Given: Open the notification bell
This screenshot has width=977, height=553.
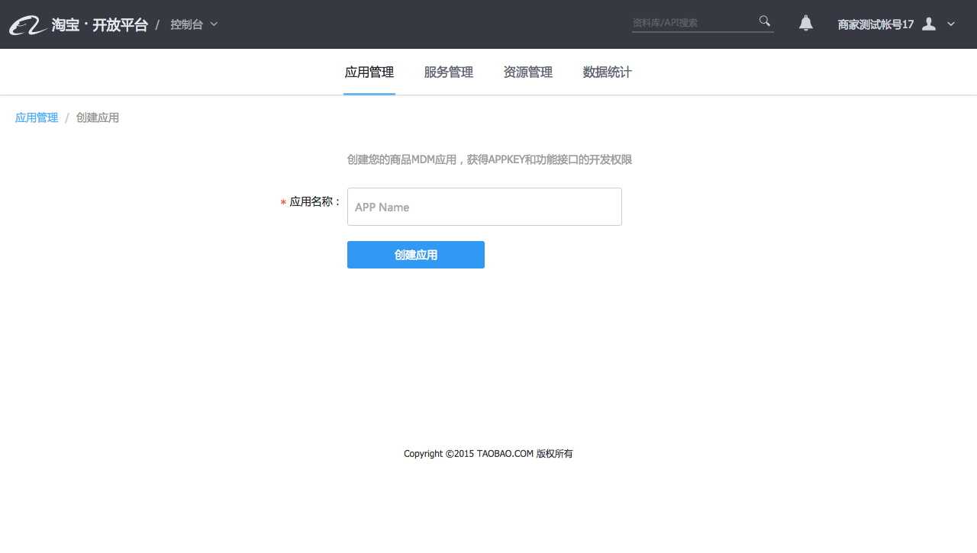Looking at the screenshot, I should [805, 24].
